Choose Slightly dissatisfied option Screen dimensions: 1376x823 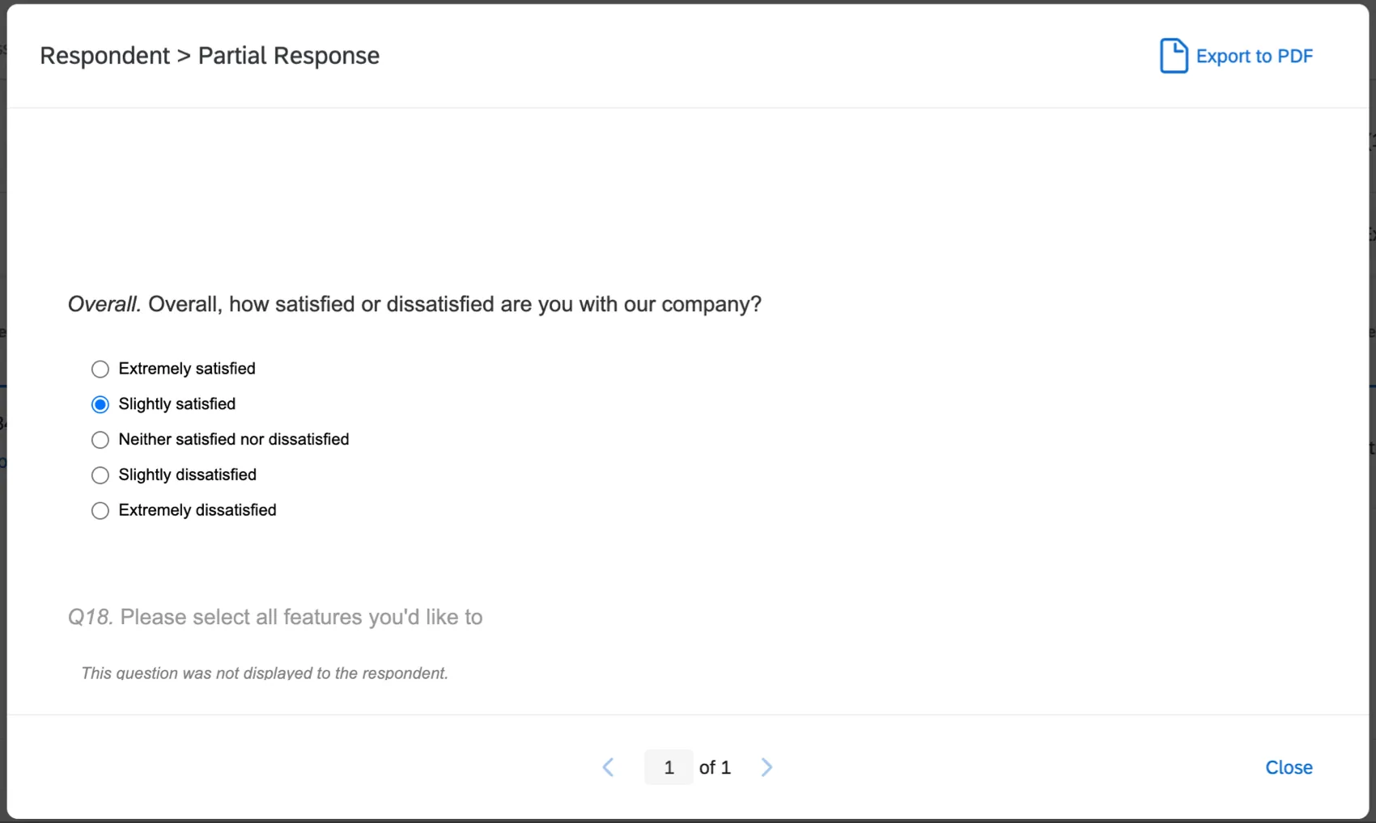(100, 475)
